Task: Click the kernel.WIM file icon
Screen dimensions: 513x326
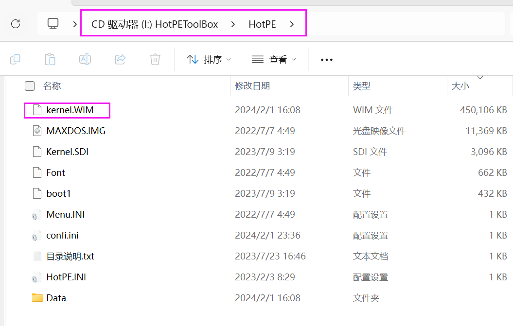Action: [37, 110]
